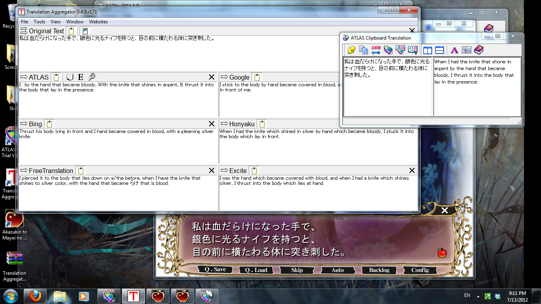Toggle the AUTO direction button in ATLAS Clipboard
Viewport: 541px width, 304px height.
pyautogui.click(x=375, y=50)
